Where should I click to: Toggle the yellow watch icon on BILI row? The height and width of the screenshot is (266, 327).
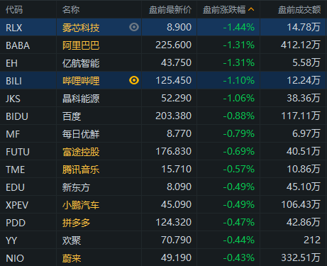134,80
